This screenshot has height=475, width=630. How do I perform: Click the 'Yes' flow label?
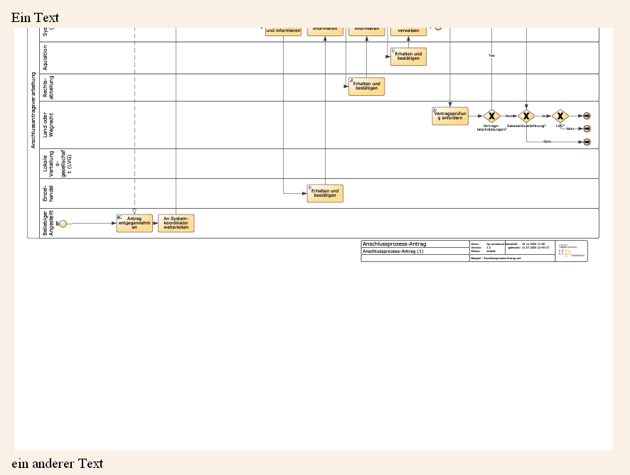click(491, 56)
